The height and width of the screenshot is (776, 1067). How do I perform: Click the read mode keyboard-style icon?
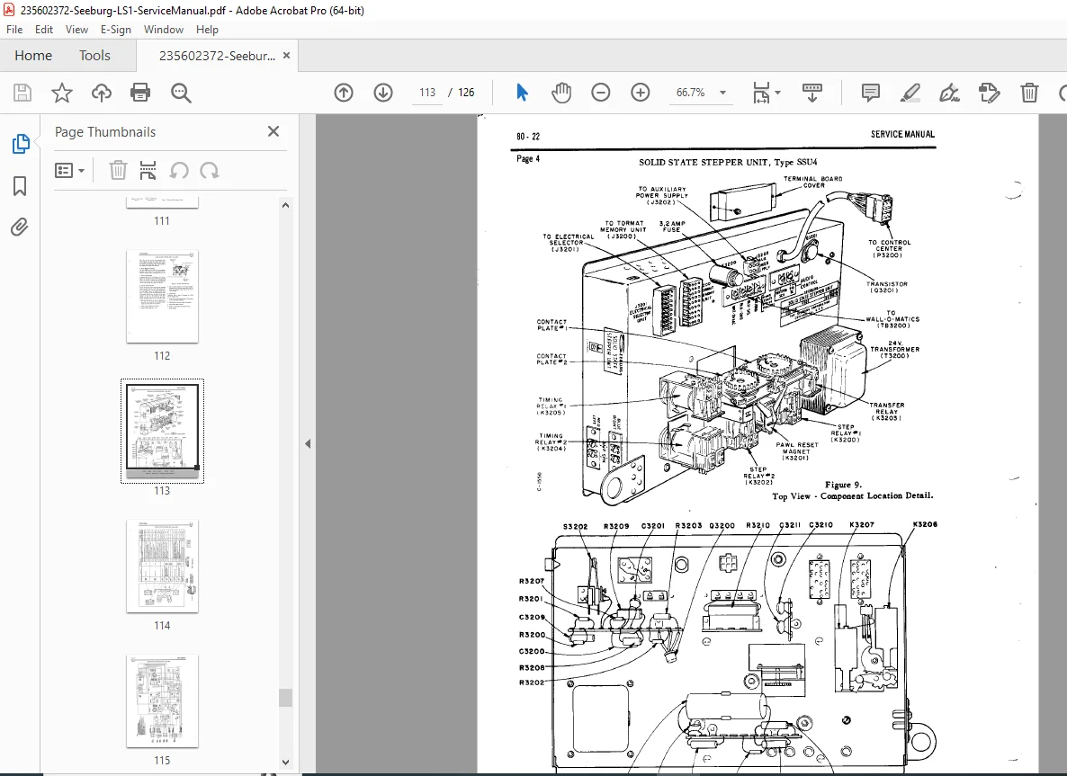[811, 93]
